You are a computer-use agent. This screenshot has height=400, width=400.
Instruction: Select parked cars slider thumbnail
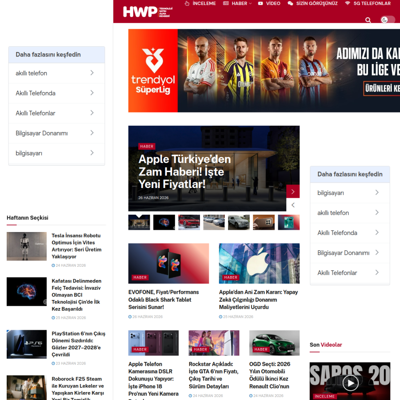tap(214, 222)
